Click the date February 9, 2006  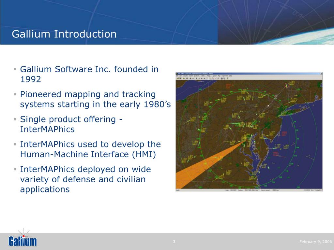[315, 242]
